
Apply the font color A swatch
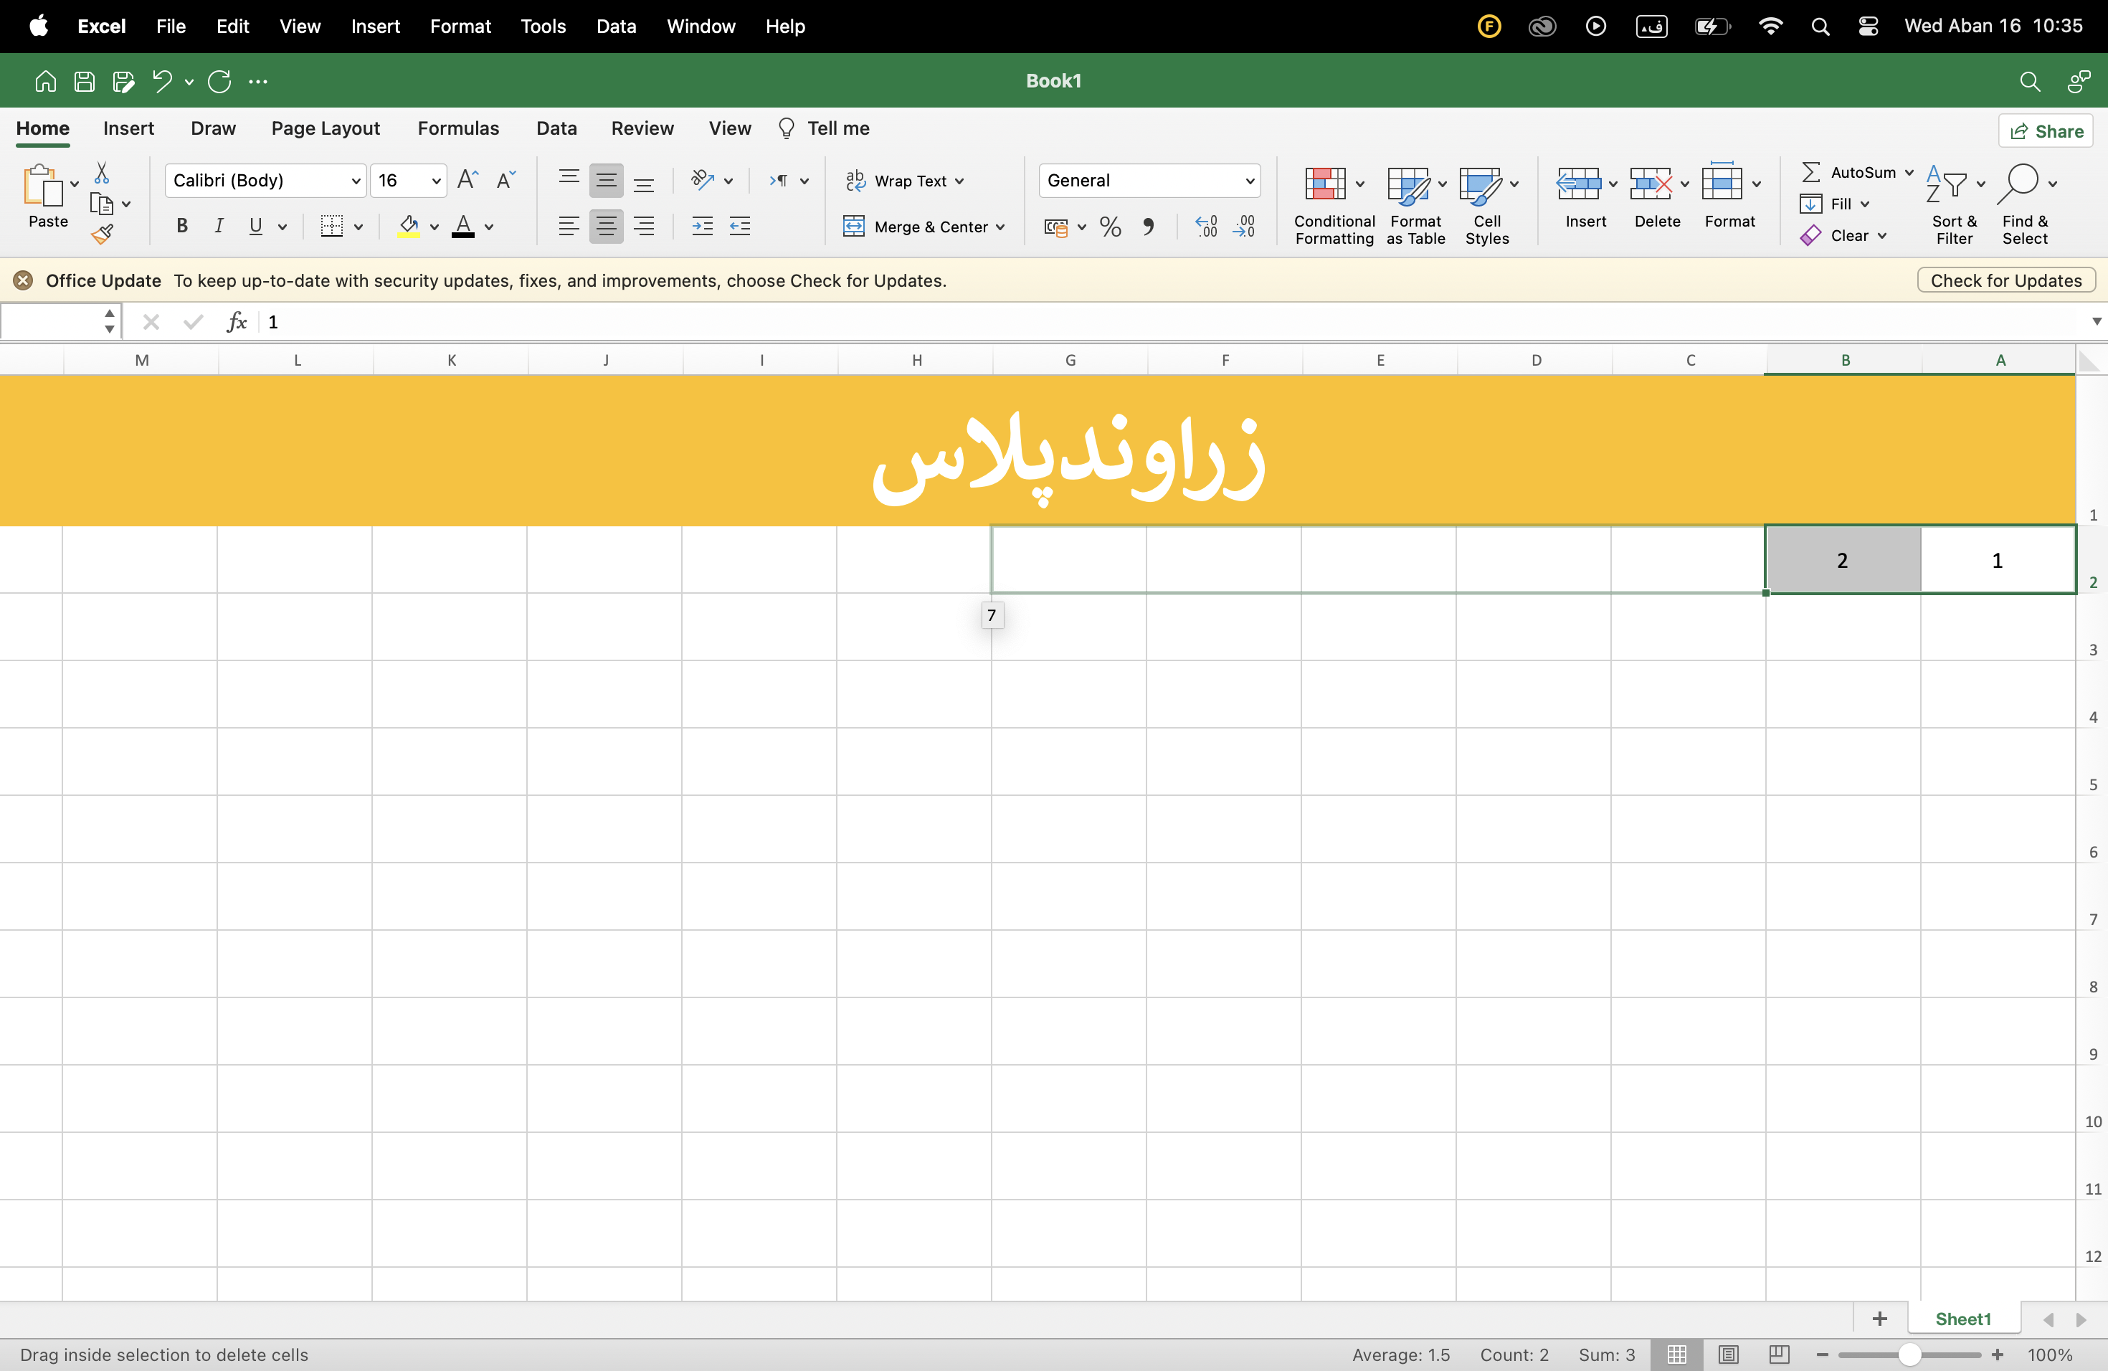[x=463, y=227]
